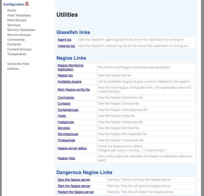The width and height of the screenshot is (204, 196).
Task: Open Host Templates in the sidebar
Action: click(19, 15)
